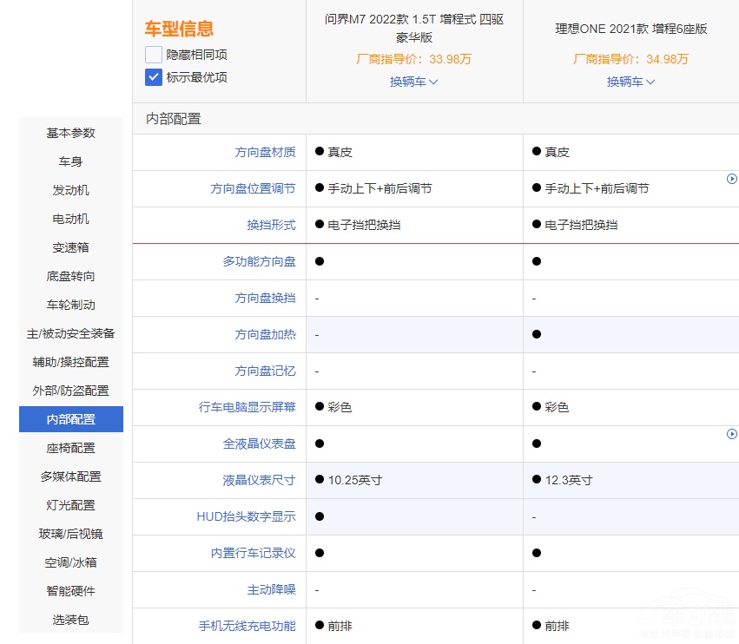Open the HUD抬头数字显示 parameter link
739x644 pixels.
pyautogui.click(x=246, y=516)
